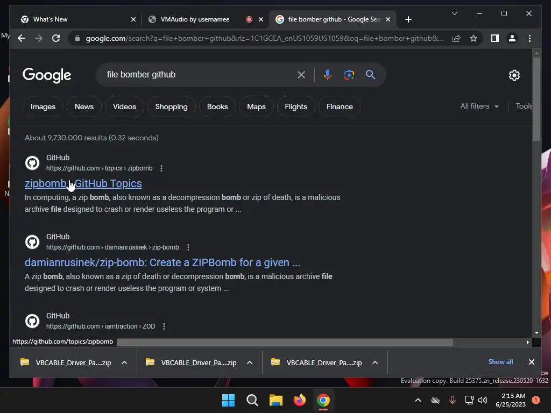
Task: Start search by voice
Action: pyautogui.click(x=328, y=74)
